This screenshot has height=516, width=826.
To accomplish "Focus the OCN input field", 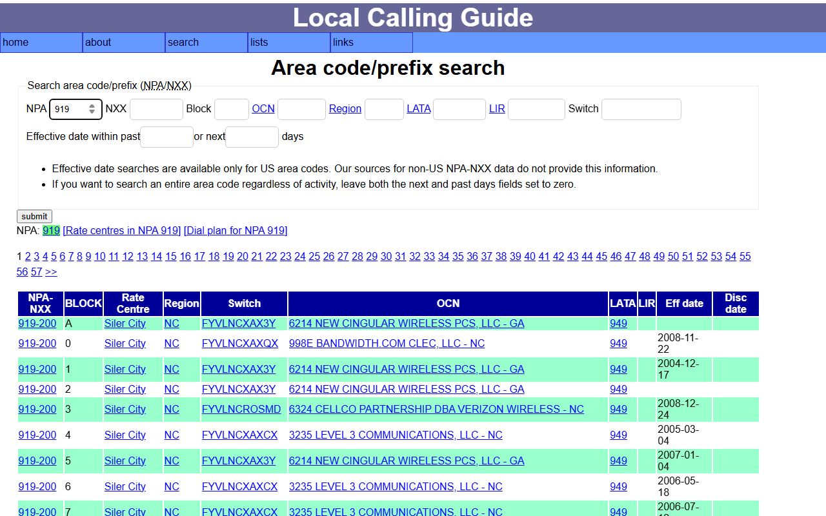I will [x=301, y=109].
